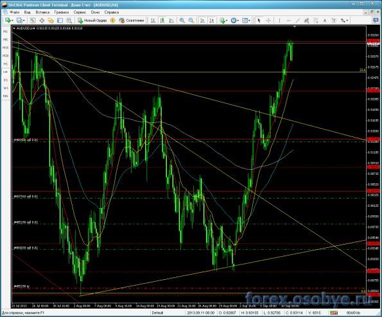The image size is (382, 317).
Task: Expand the periodicity clock dropdown
Action: pyautogui.click(x=238, y=20)
